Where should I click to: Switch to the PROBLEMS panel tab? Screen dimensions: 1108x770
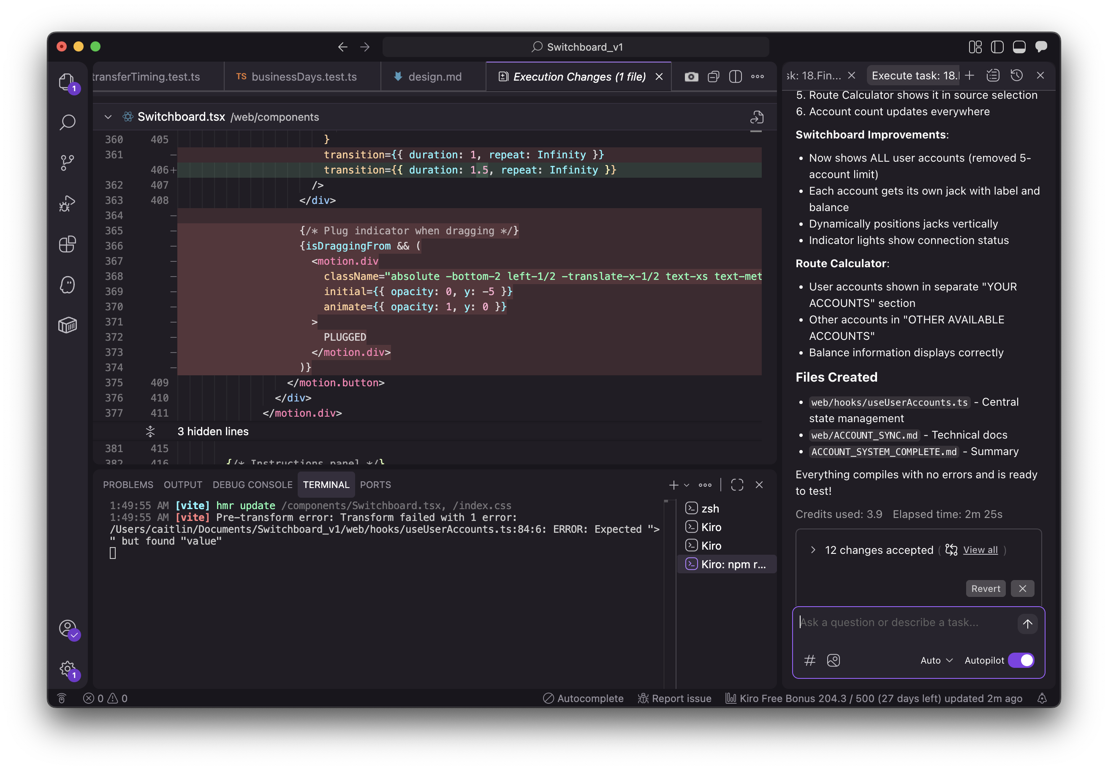point(128,484)
